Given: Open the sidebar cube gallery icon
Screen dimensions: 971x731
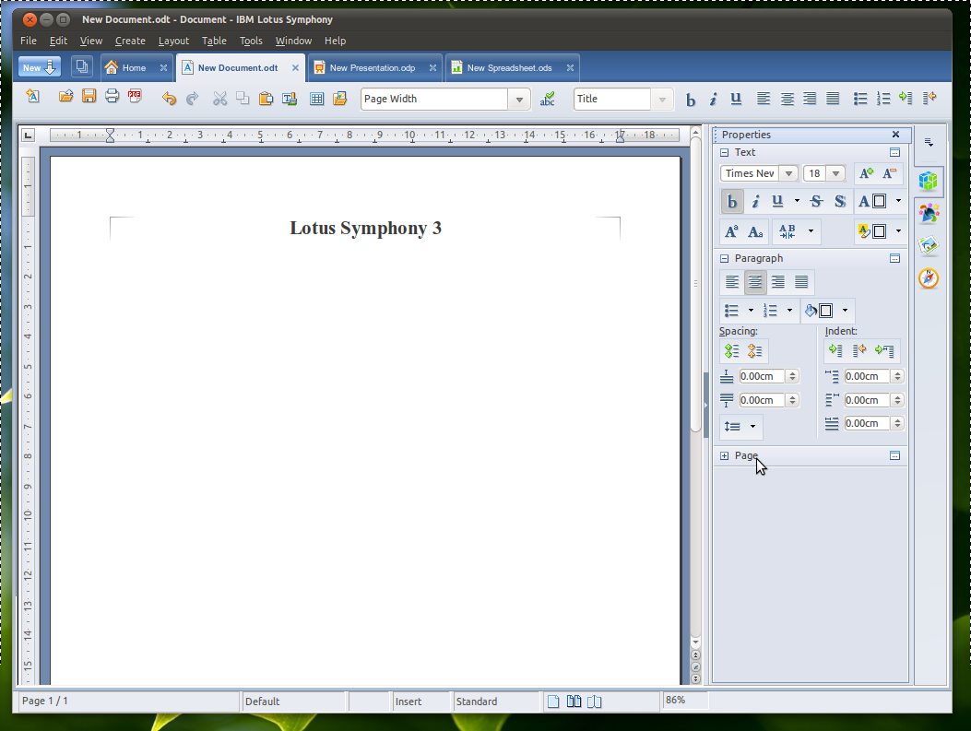Looking at the screenshot, I should click(929, 181).
